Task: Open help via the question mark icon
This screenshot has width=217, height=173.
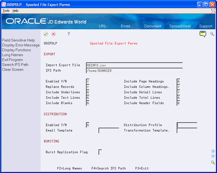Action: pos(69,34)
